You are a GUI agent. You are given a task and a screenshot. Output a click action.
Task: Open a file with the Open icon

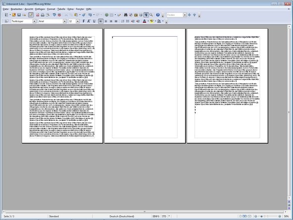click(x=14, y=15)
